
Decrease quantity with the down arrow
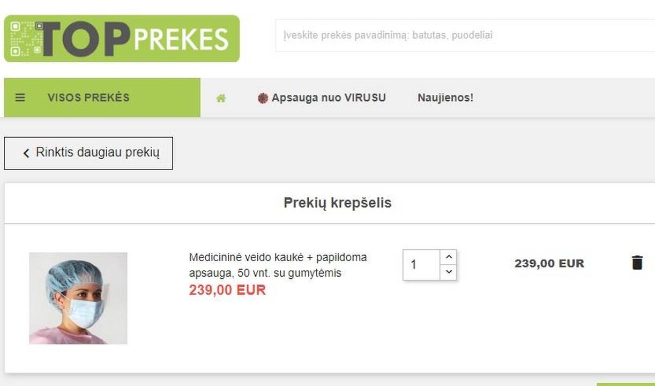point(449,272)
